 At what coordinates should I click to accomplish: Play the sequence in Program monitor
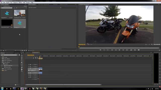pyautogui.click(x=119, y=50)
